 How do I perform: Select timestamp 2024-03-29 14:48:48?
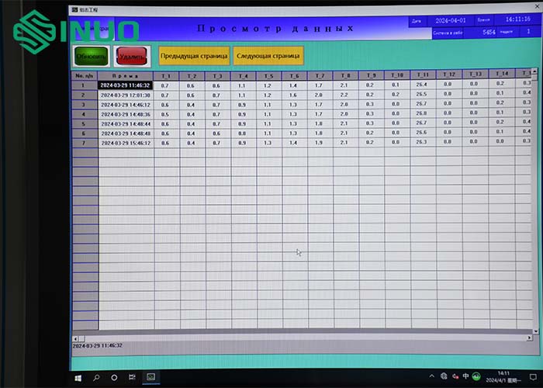click(x=126, y=133)
